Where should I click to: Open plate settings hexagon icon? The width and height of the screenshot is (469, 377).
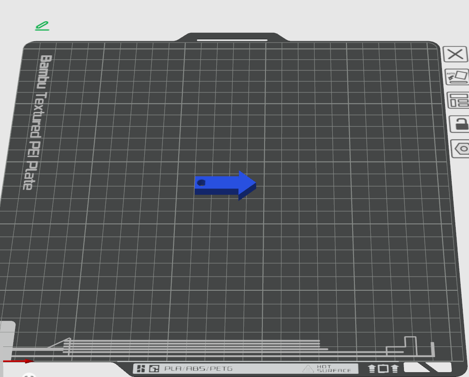[461, 148]
